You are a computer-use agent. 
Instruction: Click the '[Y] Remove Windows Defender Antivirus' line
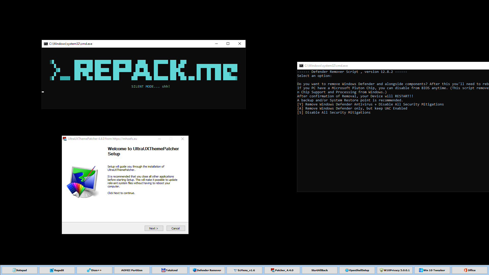coord(371,104)
